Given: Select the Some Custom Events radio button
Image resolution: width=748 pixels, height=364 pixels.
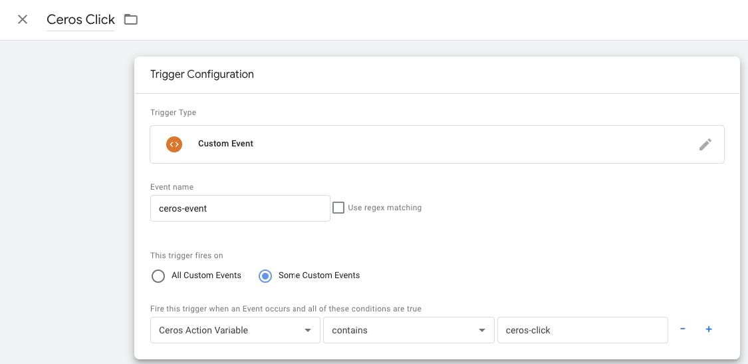Looking at the screenshot, I should tap(265, 275).
